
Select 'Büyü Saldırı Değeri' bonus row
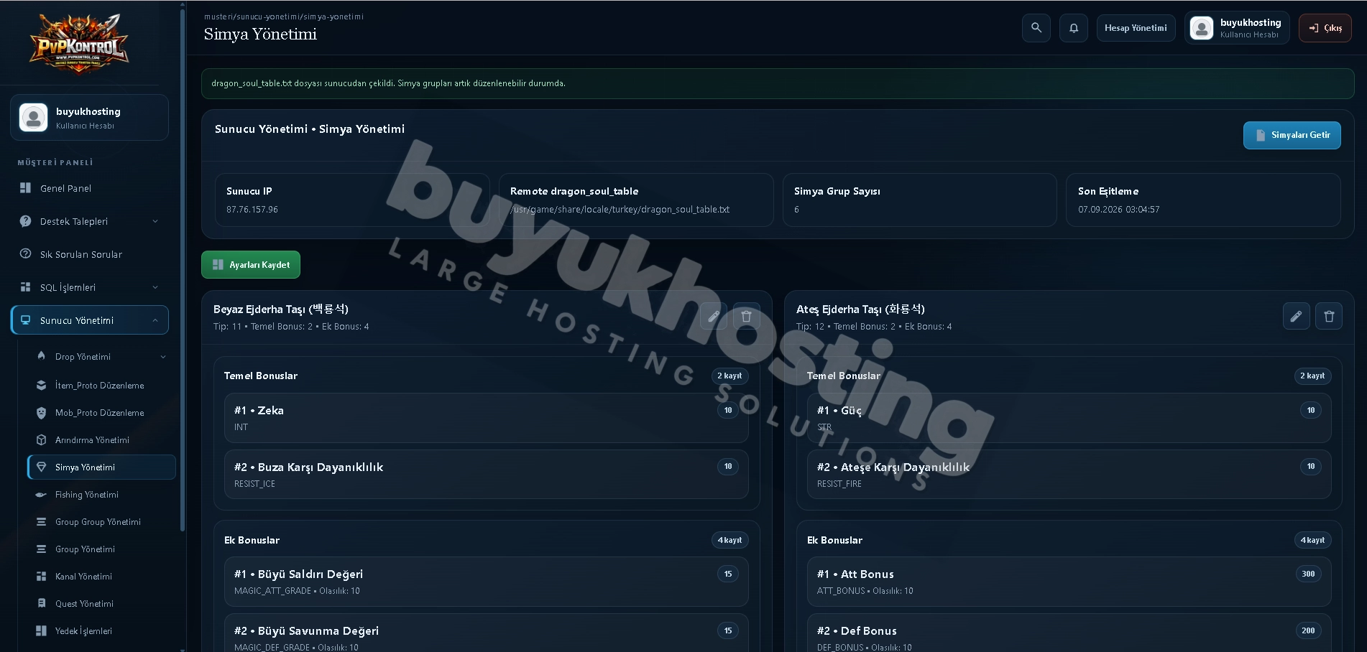click(x=487, y=582)
